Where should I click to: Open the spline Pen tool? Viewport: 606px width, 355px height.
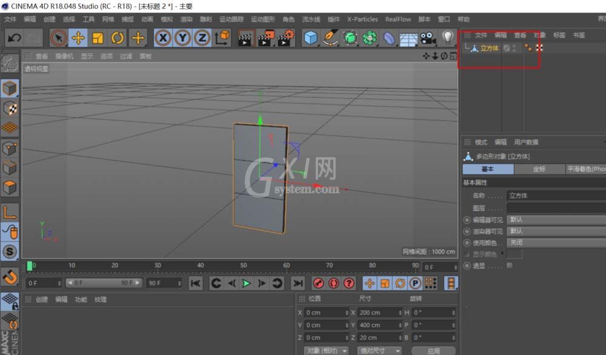click(x=330, y=38)
